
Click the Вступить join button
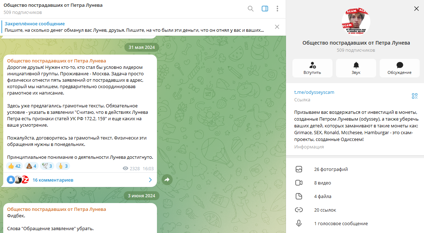tap(312, 68)
